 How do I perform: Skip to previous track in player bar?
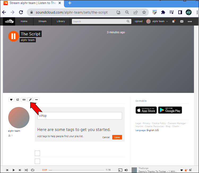click(7, 170)
